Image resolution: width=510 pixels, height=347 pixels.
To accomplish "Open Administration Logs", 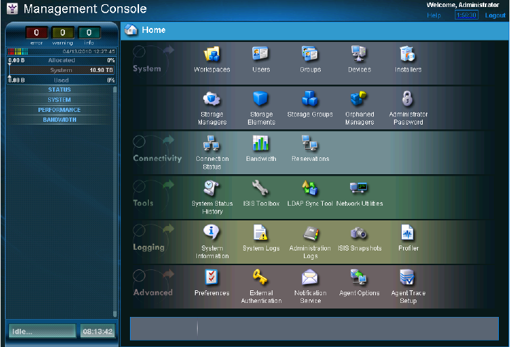I will [x=311, y=233].
